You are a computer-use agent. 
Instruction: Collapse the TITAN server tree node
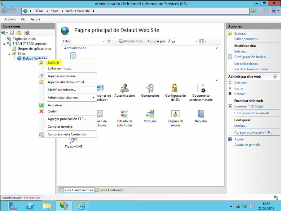pos(4,44)
